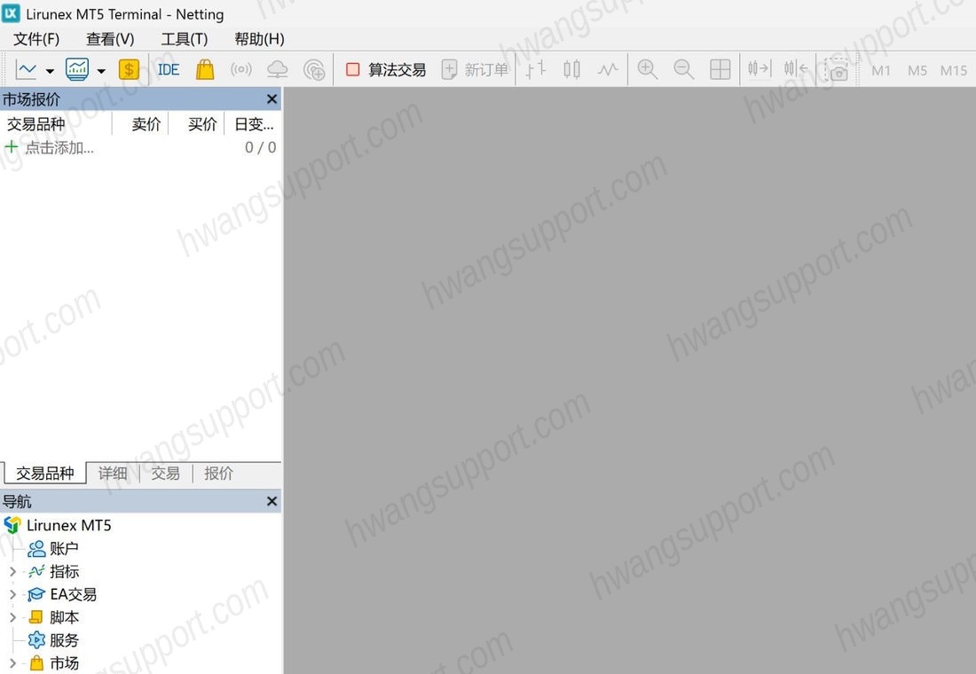This screenshot has height=674, width=976.
Task: Open the profiles dropdown arrow
Action: pyautogui.click(x=101, y=70)
